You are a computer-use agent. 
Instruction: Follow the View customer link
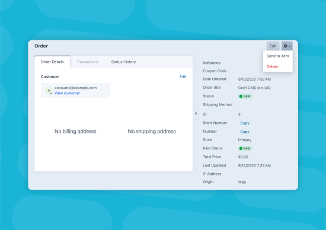tap(67, 93)
